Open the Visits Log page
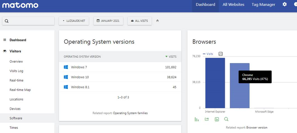 coord(16,71)
